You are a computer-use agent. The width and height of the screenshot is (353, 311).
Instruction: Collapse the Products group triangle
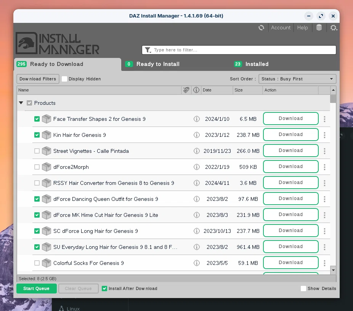(21, 103)
